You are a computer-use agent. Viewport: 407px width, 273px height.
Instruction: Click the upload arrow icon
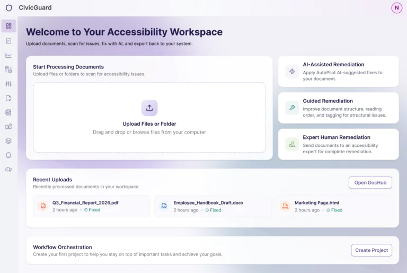click(149, 108)
